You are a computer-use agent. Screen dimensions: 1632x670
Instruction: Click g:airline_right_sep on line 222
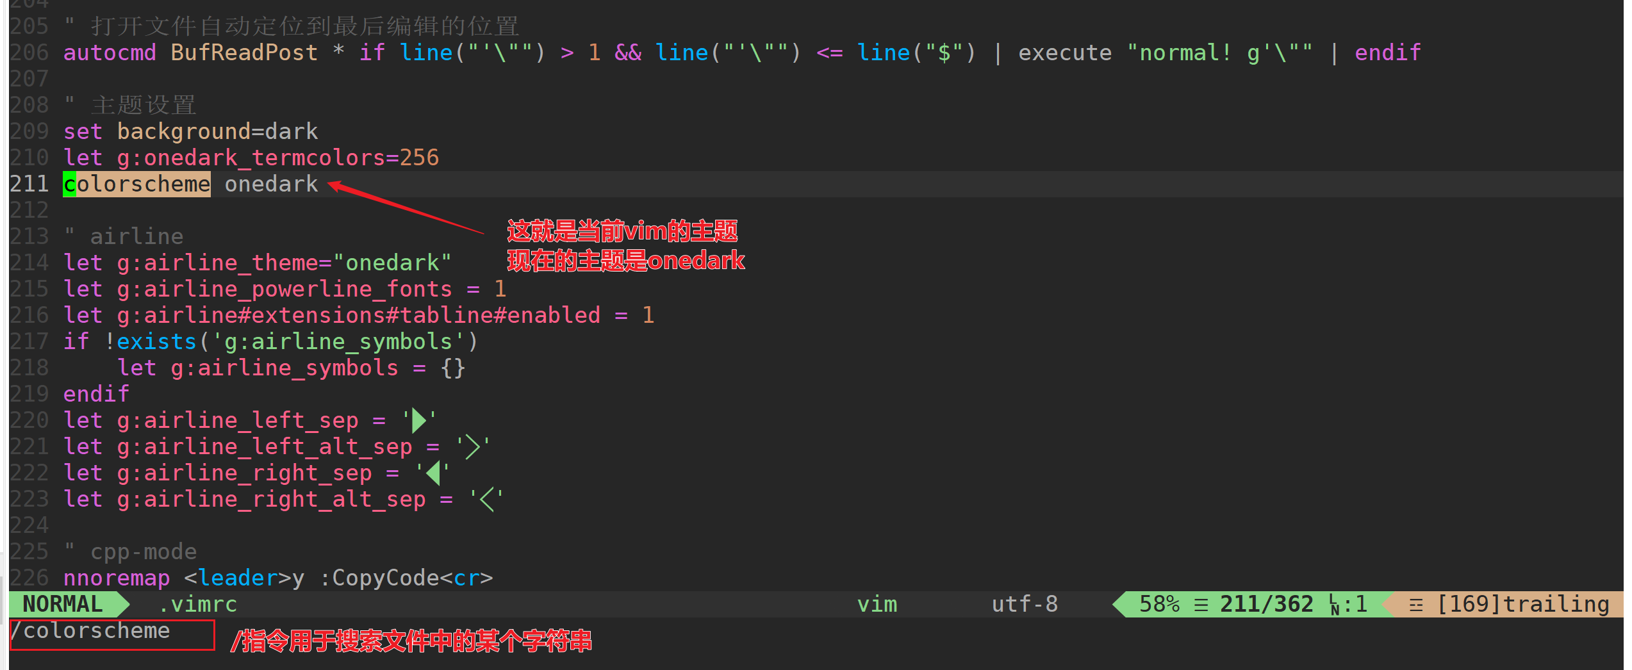click(x=244, y=473)
